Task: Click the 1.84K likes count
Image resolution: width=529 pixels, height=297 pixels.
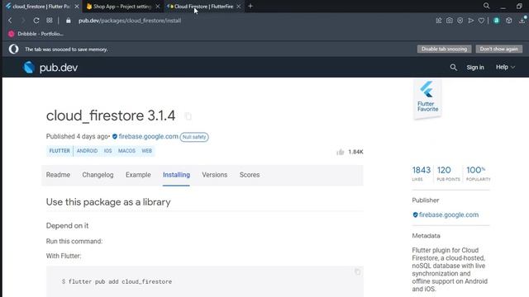Action: (355, 152)
